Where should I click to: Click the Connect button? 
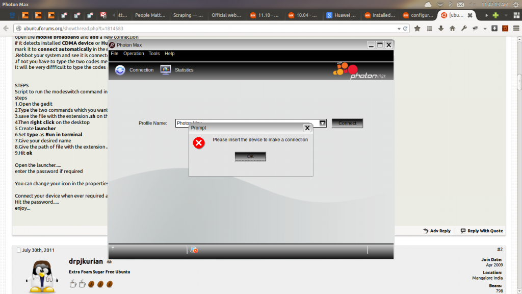click(x=347, y=123)
